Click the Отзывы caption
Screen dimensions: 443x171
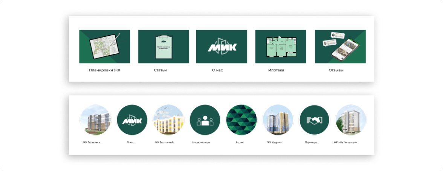click(x=336, y=70)
